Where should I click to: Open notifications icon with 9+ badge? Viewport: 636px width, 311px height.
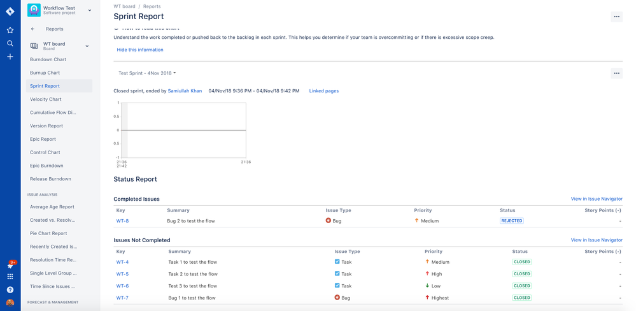[x=11, y=264]
